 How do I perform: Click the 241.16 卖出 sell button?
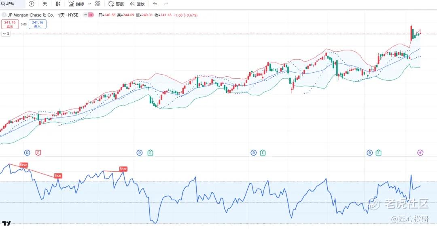(x=10, y=24)
